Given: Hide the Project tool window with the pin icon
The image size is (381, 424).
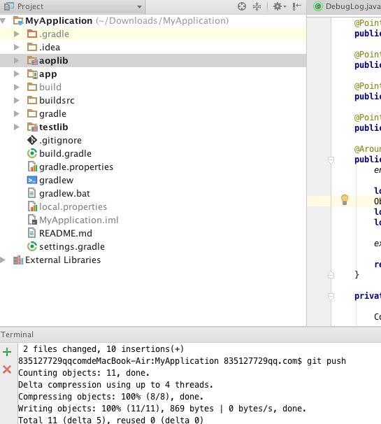Looking at the screenshot, I should [296, 6].
